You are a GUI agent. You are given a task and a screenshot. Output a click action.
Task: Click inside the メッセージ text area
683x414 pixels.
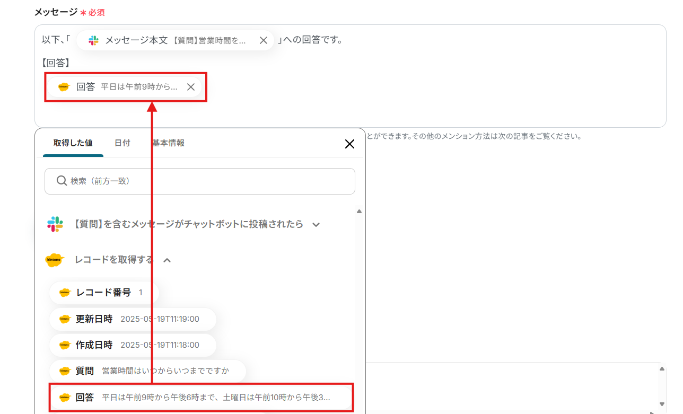pyautogui.click(x=350, y=76)
